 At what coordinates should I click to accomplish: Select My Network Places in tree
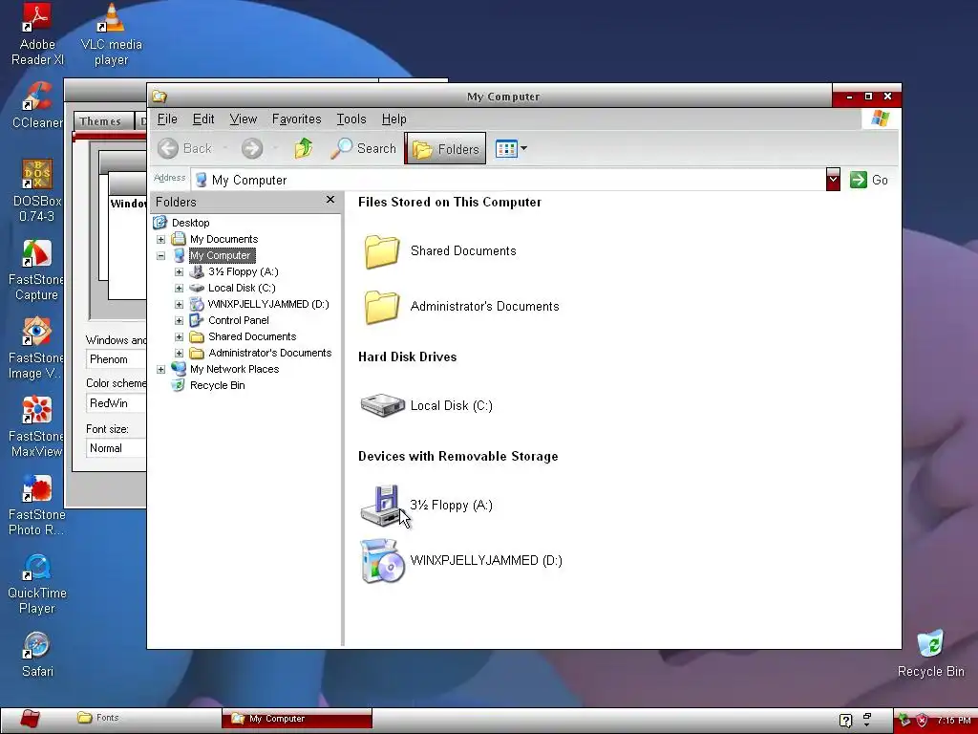(x=234, y=369)
